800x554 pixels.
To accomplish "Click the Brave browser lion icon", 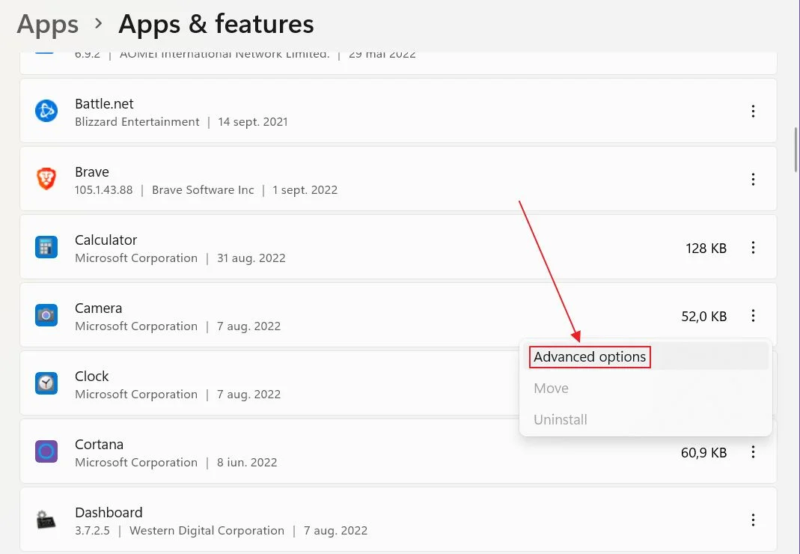I will pos(46,179).
